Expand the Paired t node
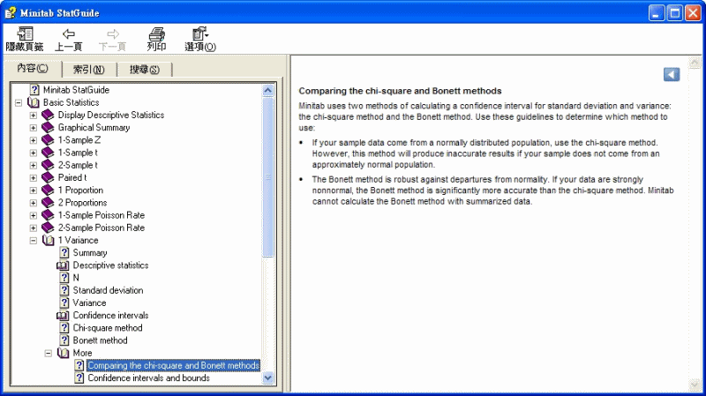The width and height of the screenshot is (706, 396). 34,178
